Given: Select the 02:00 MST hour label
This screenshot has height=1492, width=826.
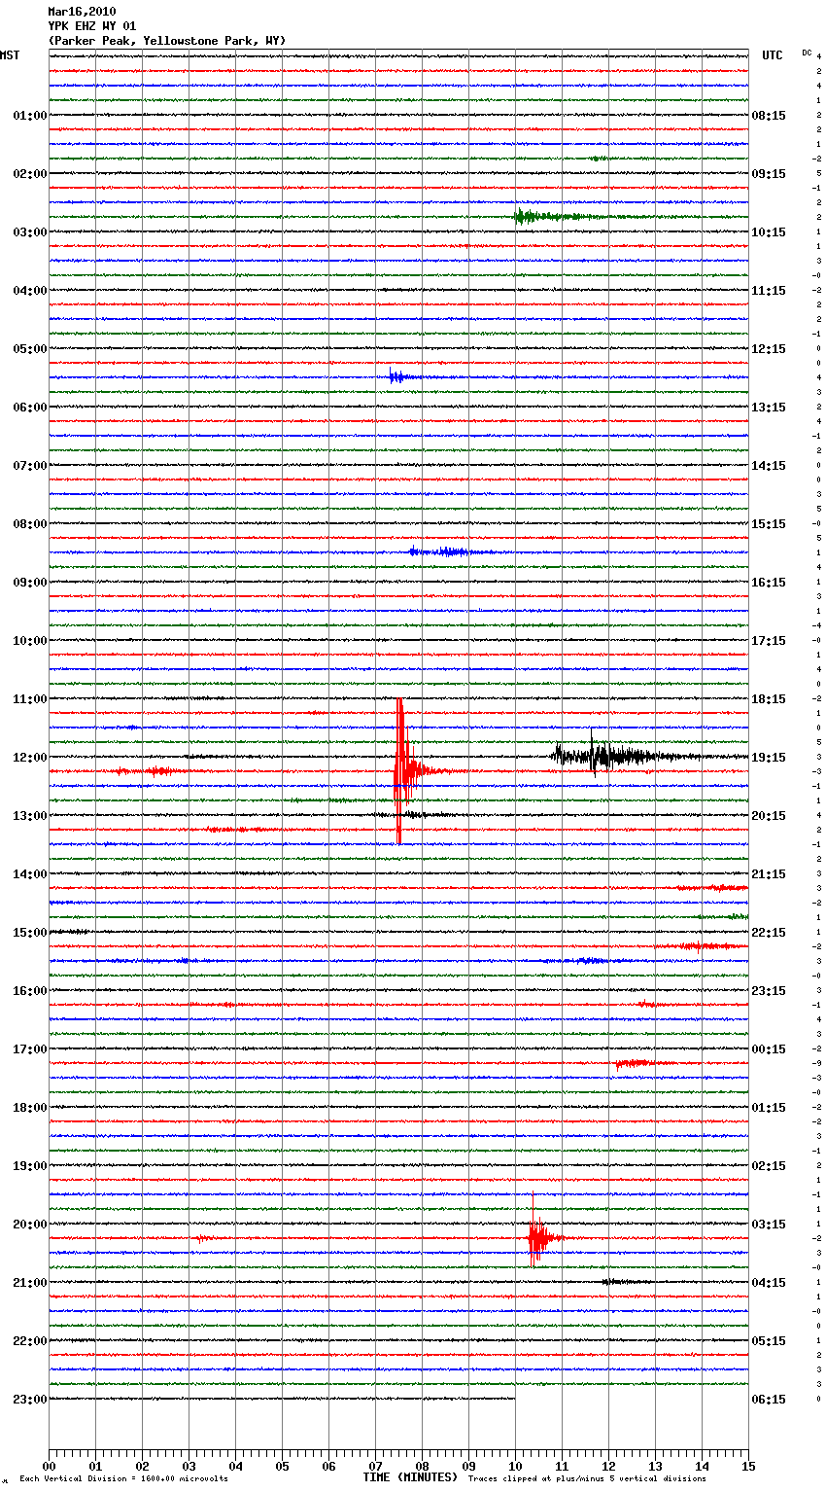Looking at the screenshot, I should (x=29, y=174).
